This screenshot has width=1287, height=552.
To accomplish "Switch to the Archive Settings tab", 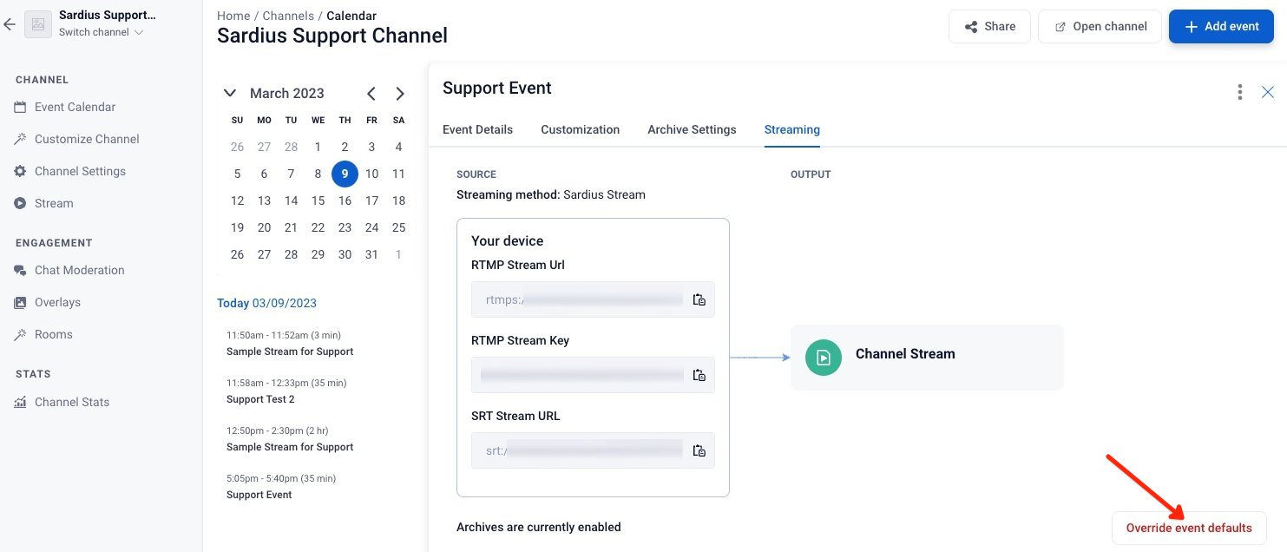I will tap(692, 129).
